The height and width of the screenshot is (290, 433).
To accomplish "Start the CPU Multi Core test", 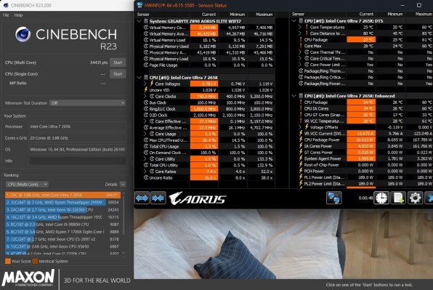I will pyautogui.click(x=118, y=63).
